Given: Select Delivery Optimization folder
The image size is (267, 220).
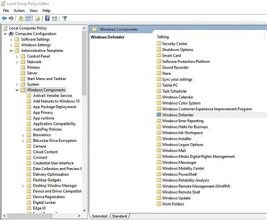Looking at the screenshot, I should click(51, 174).
